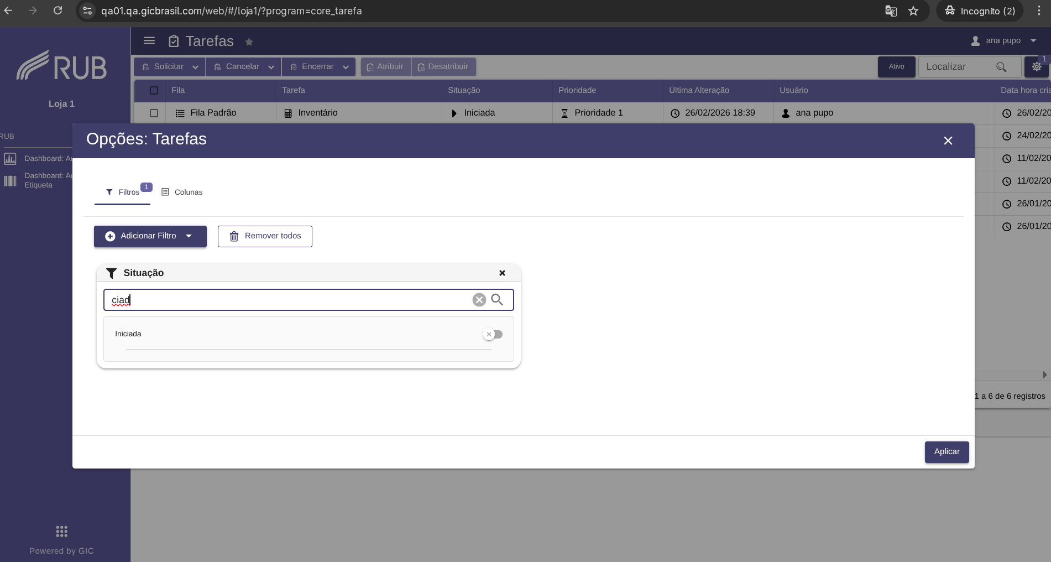This screenshot has width=1051, height=562.
Task: Click the magnifier in Situação filter
Action: (x=497, y=300)
